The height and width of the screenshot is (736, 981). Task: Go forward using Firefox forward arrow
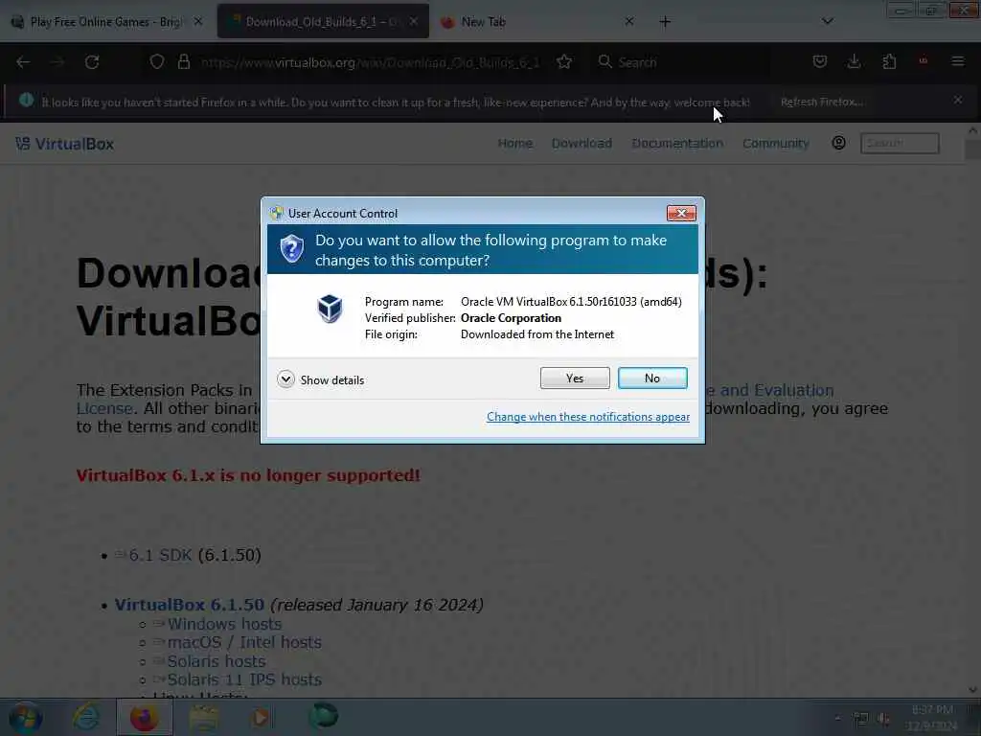pyautogui.click(x=57, y=62)
